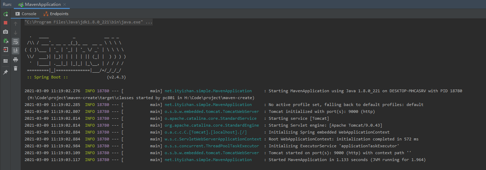The width and height of the screenshot is (486, 170).
Task: Dump threads using the camera icon
Action: (6, 32)
